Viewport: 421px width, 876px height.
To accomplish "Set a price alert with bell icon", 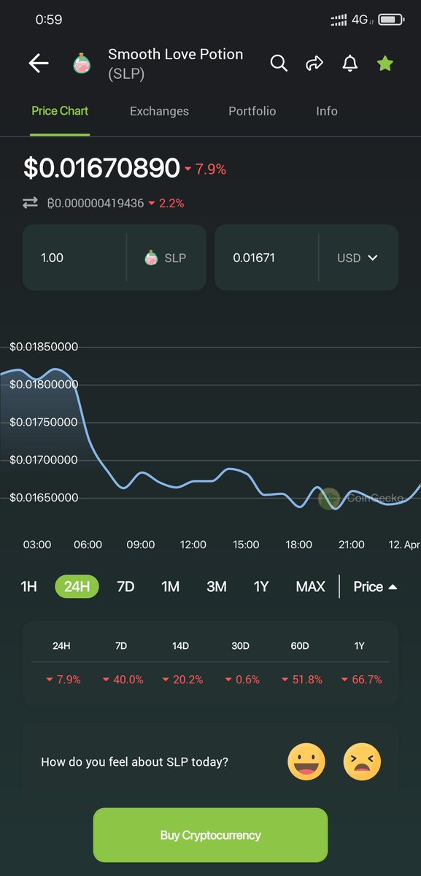I will [350, 64].
